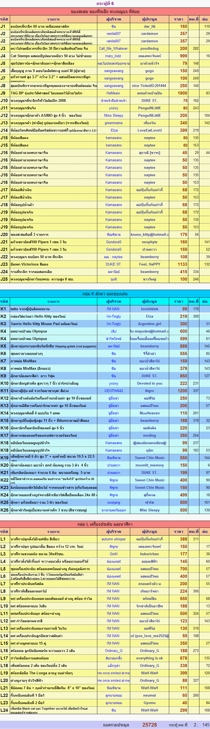Click the price 1900 in row J9
The image size is (210, 729).
[x=182, y=93]
